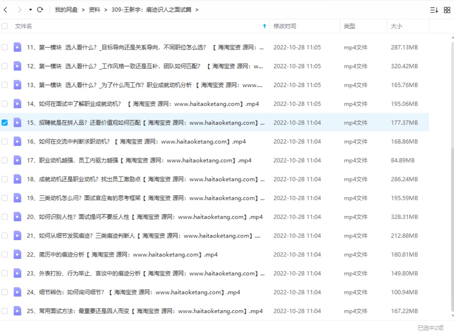Switch to grid view layout
Image resolution: width=454 pixels, height=334 pixels.
(447, 10)
